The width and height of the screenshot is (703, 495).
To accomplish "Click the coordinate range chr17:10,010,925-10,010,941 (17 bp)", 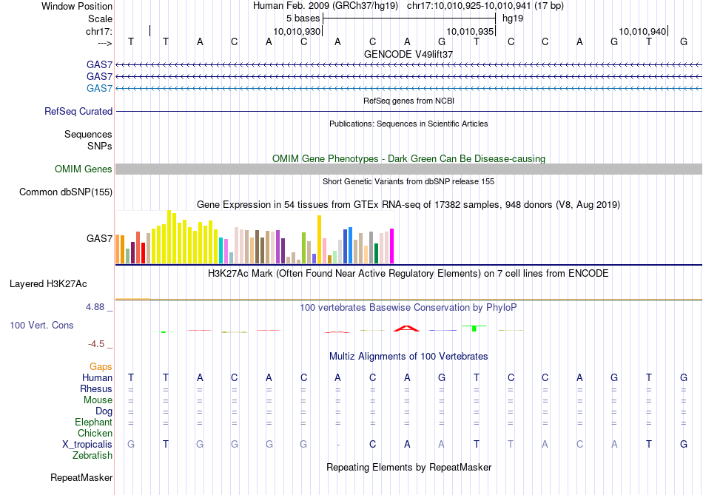I will pos(485,6).
